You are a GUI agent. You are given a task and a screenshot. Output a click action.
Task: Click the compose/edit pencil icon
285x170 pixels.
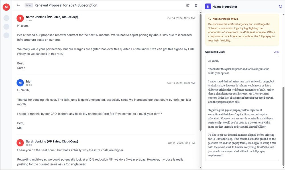tap(188, 5)
